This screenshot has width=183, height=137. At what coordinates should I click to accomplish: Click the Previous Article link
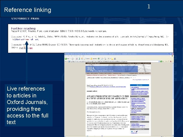coord(137,80)
